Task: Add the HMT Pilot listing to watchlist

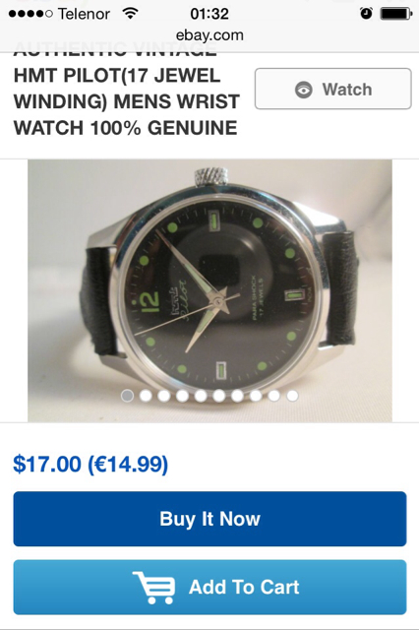Action: click(333, 89)
